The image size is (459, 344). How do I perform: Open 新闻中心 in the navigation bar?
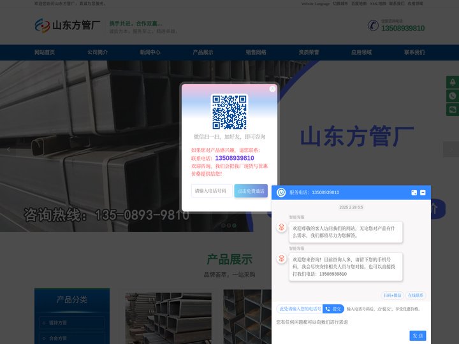pos(150,52)
